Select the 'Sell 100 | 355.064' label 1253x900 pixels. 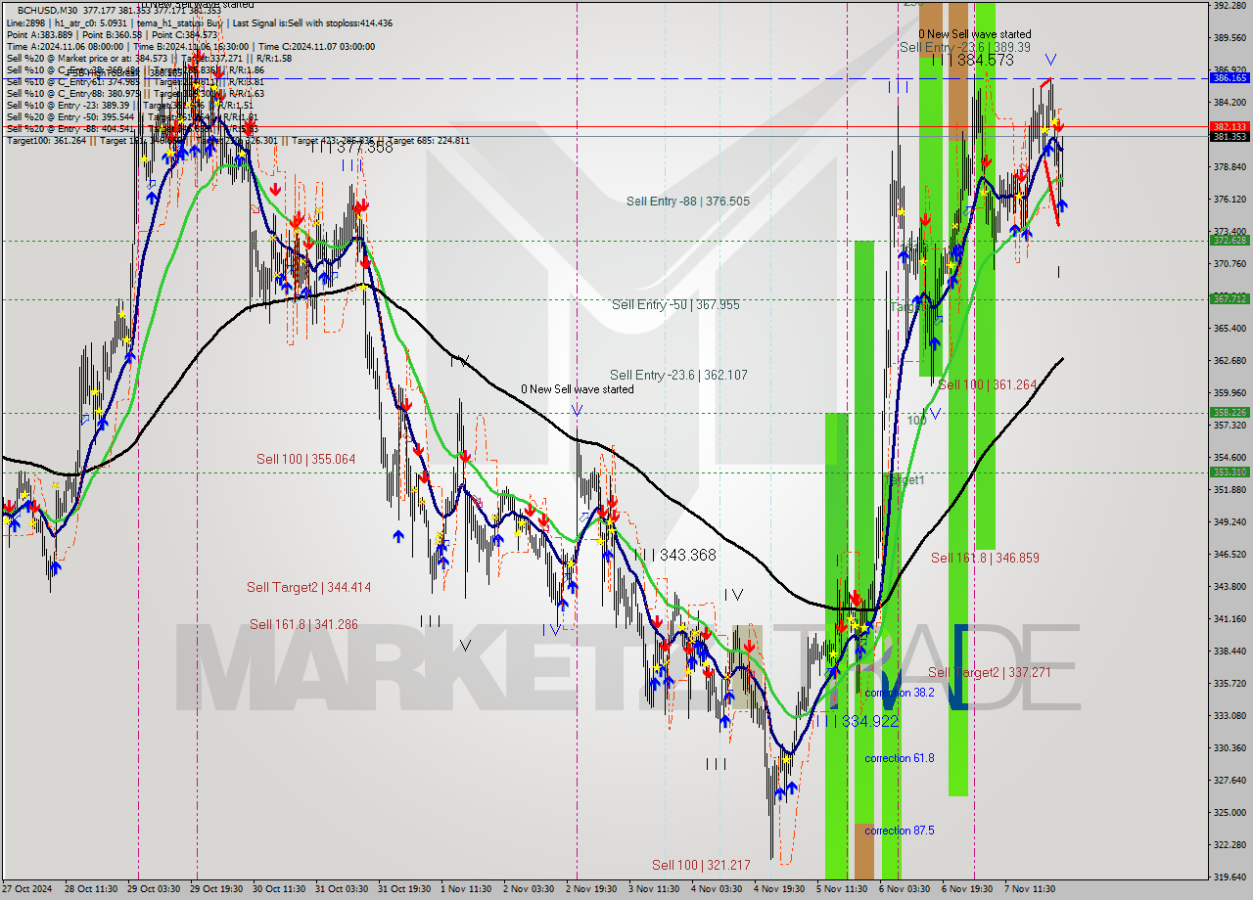click(x=306, y=459)
